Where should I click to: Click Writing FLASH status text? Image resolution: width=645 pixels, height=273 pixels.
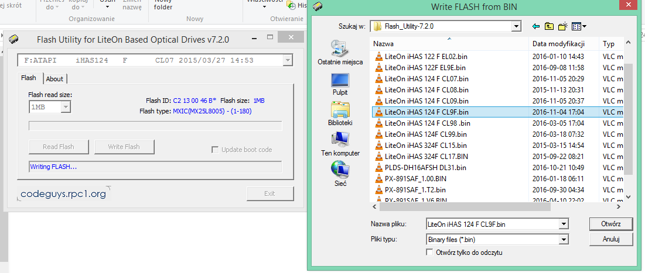tap(53, 167)
